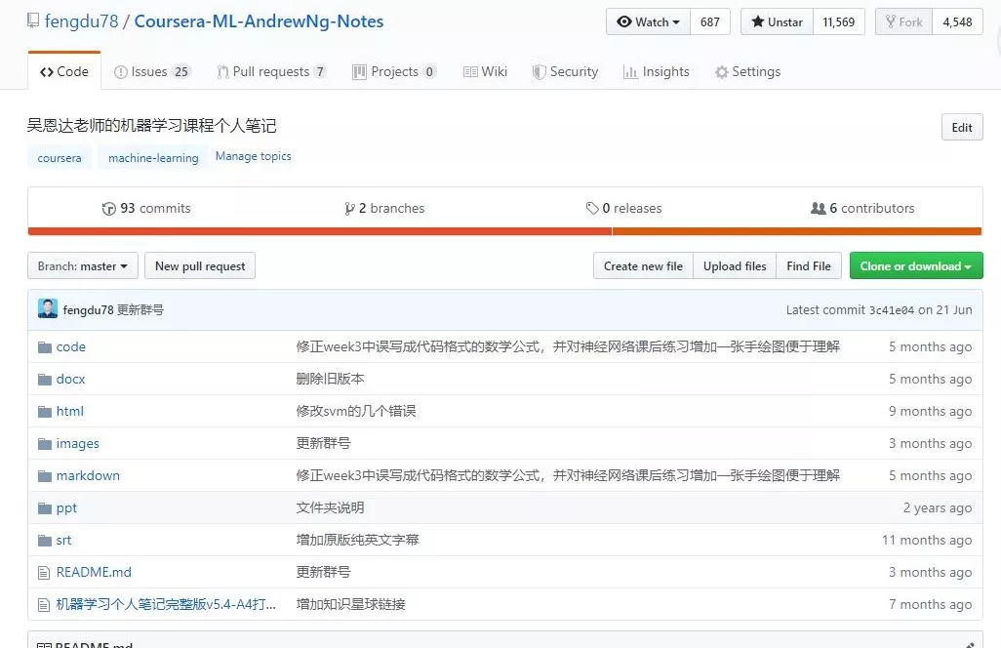The width and height of the screenshot is (1001, 648).
Task: Open the Pull requests tab
Action: tap(271, 71)
